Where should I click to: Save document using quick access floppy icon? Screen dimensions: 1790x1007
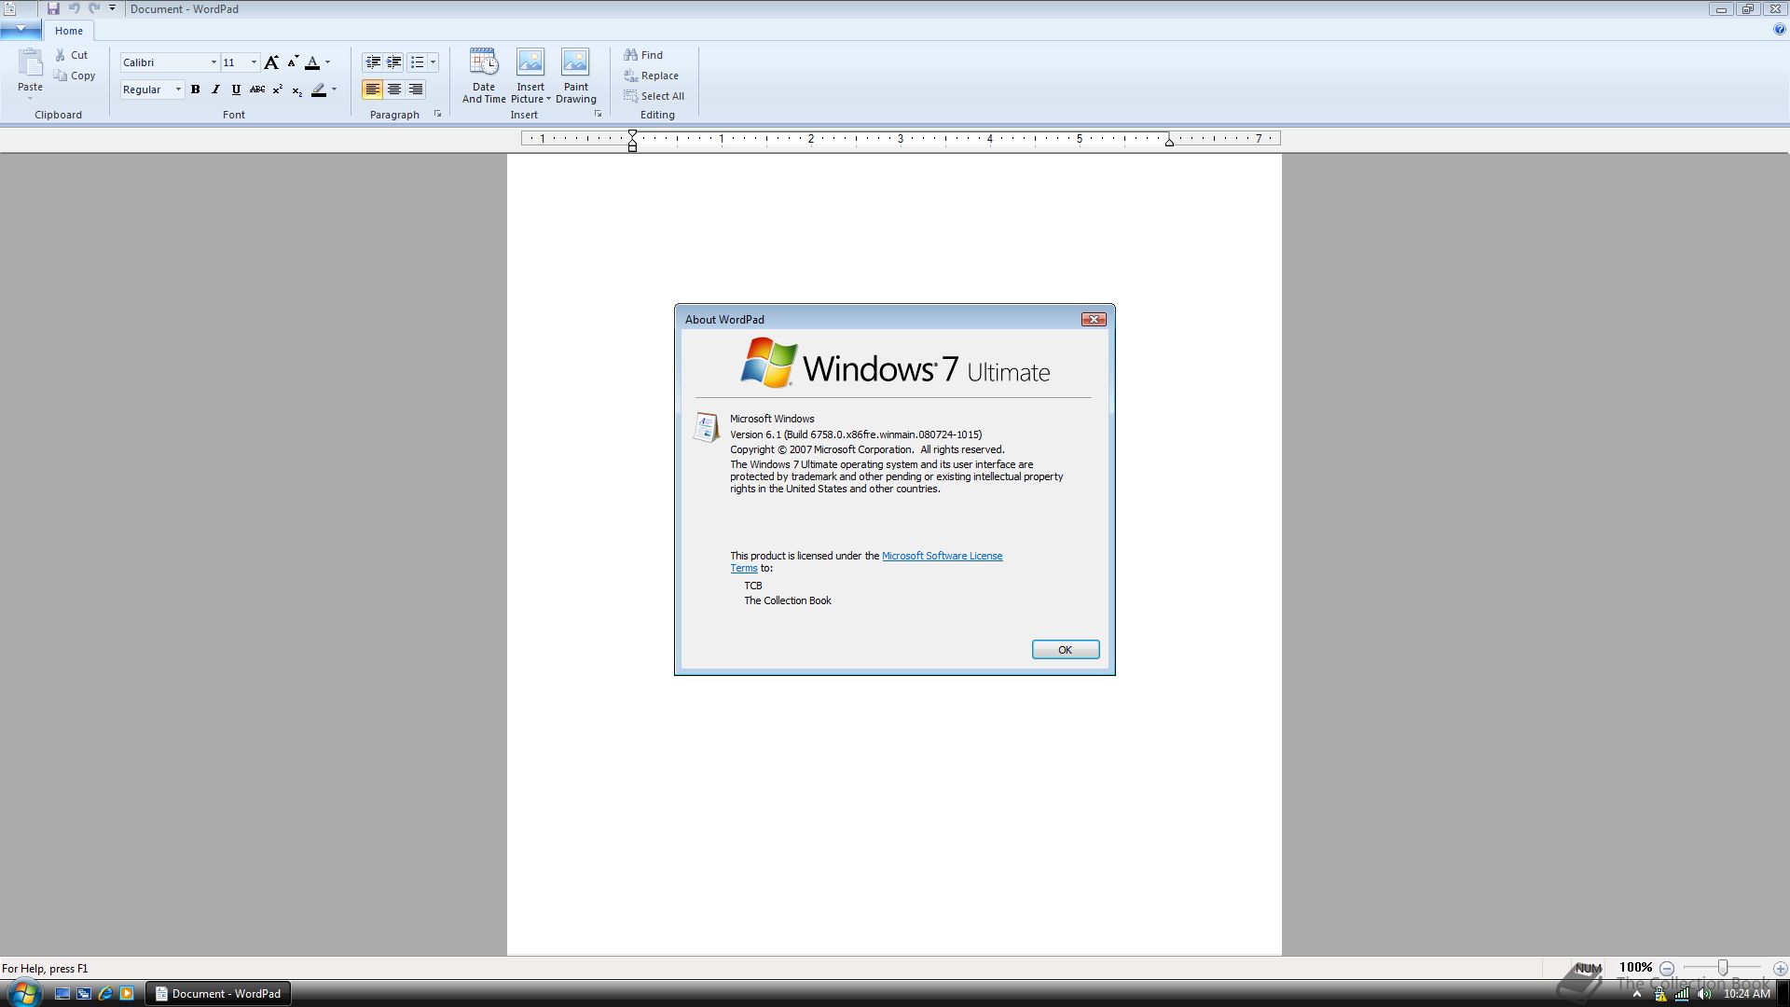(53, 8)
